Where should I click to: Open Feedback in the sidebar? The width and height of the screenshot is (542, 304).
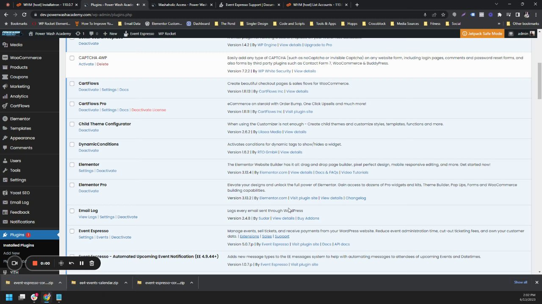pyautogui.click(x=20, y=212)
